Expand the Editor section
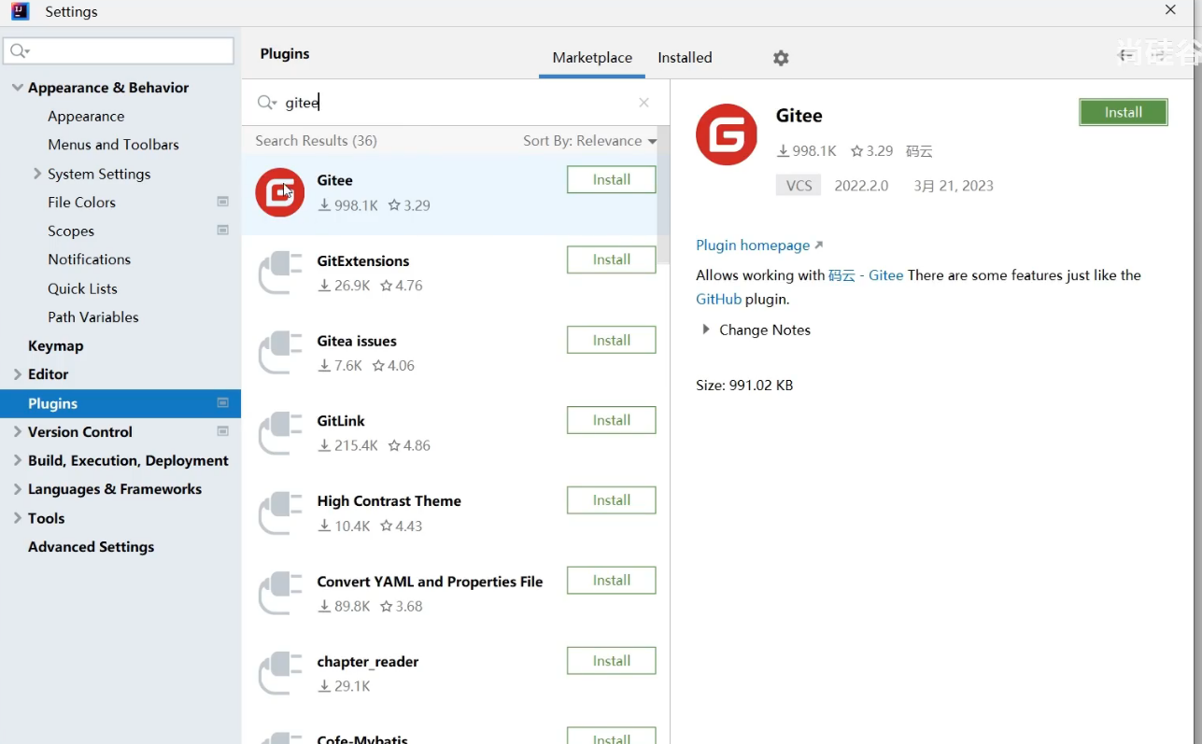Viewport: 1202px width, 744px height. pyautogui.click(x=17, y=374)
